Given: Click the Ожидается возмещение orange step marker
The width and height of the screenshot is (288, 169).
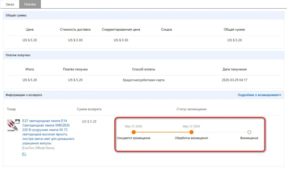Looking at the screenshot, I should pyautogui.click(x=133, y=132).
